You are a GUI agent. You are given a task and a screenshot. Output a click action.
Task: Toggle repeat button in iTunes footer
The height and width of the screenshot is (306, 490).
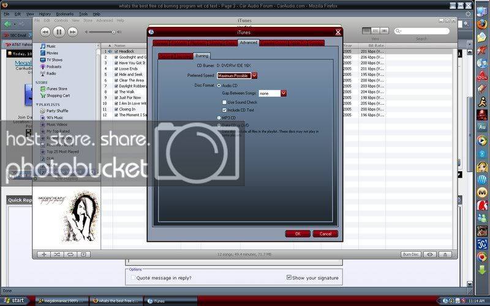pyautogui.click(x=70, y=255)
